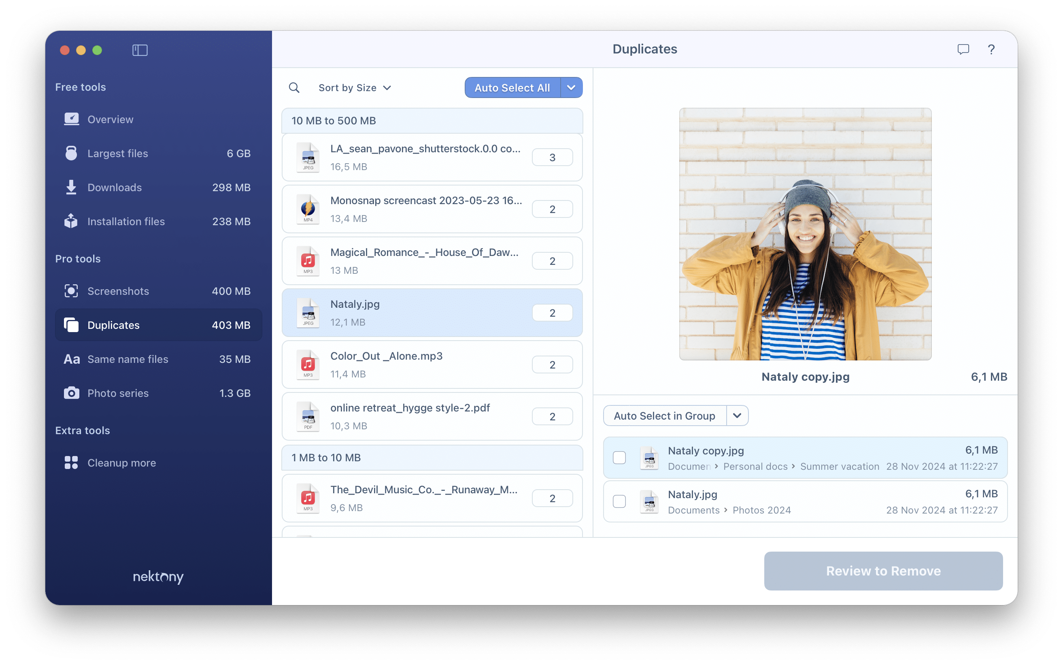This screenshot has width=1063, height=665.
Task: Select The_Devil_Music_Co._-_Runaway_M file name
Action: (424, 490)
